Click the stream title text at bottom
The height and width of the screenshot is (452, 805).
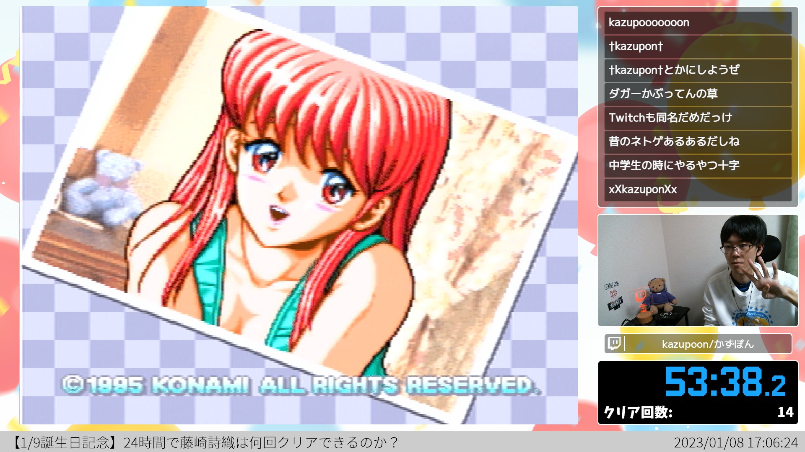click(x=205, y=442)
